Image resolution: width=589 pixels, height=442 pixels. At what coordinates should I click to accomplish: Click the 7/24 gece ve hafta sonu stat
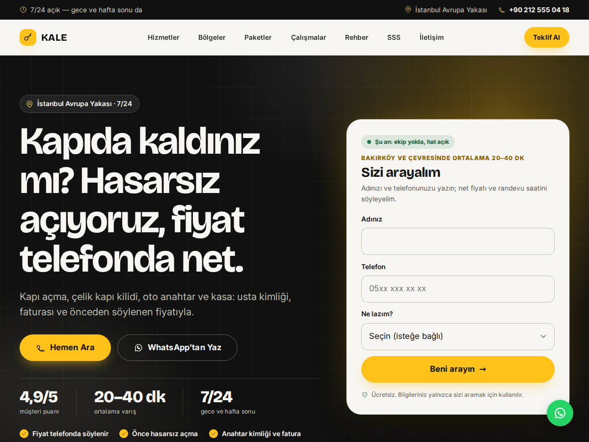(x=228, y=402)
